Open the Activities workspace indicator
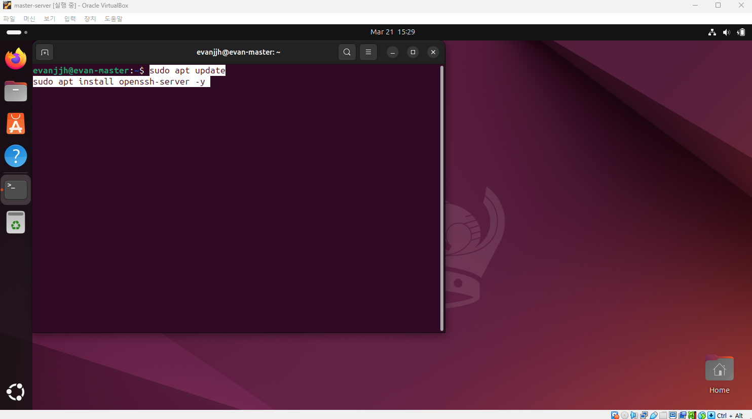The width and height of the screenshot is (752, 419). [x=17, y=32]
